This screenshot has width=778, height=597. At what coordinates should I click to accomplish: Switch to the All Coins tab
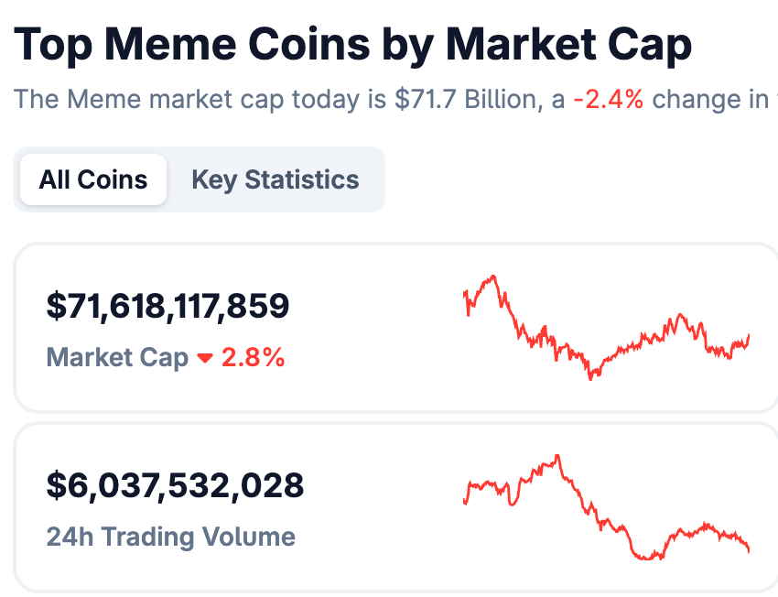pos(93,179)
